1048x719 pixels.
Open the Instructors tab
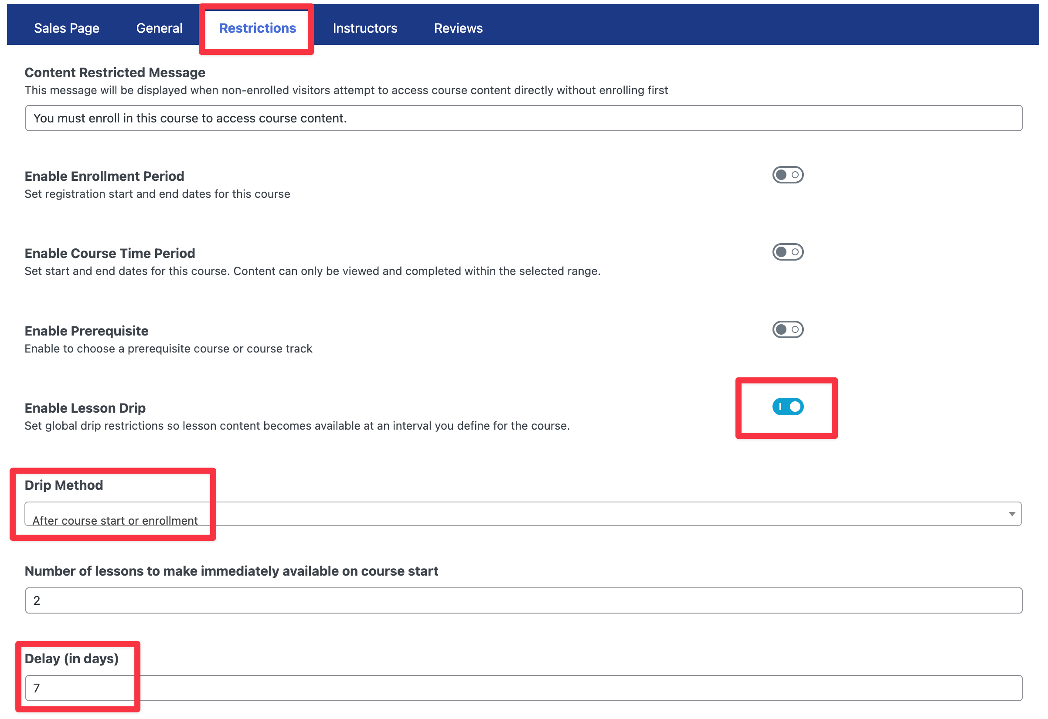click(365, 28)
